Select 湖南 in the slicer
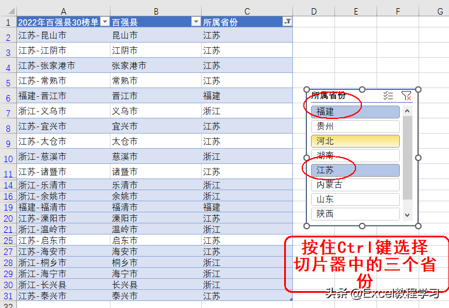This screenshot has width=449, height=308. pos(355,155)
